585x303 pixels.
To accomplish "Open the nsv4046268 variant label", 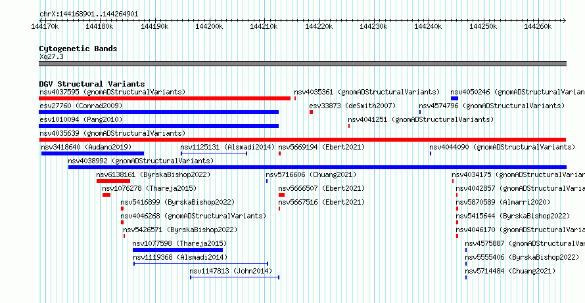I will tap(193, 216).
